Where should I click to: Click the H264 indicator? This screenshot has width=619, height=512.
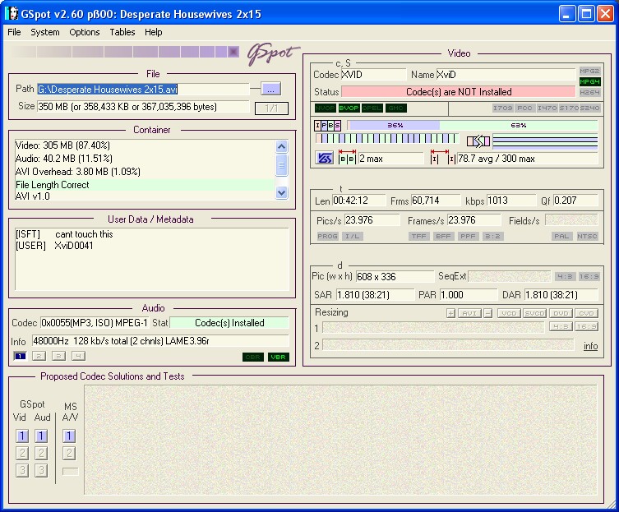click(589, 92)
